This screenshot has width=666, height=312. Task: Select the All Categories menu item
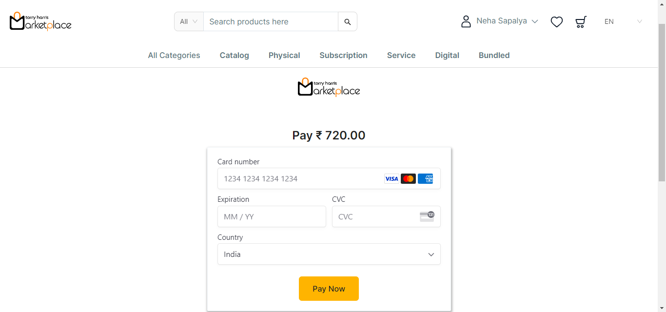click(174, 56)
